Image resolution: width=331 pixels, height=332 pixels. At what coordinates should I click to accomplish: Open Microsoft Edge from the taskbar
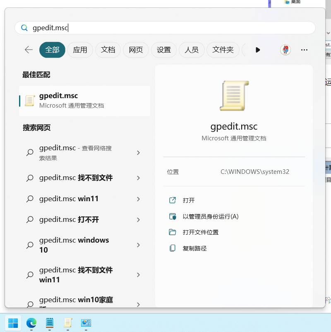pos(31,323)
